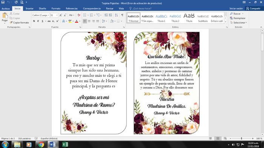Increase font size with the grow font icon
264x148 pixels.
(x=61, y=15)
